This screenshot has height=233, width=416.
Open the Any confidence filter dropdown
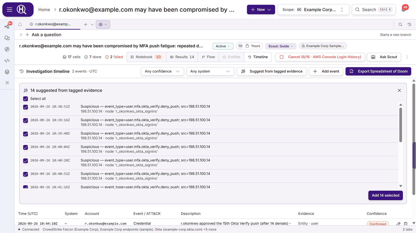[162, 71]
